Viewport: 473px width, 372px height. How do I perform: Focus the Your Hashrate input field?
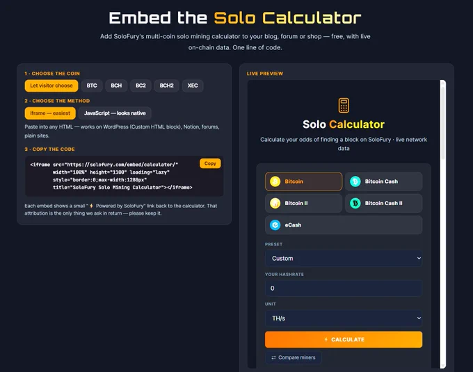344,288
